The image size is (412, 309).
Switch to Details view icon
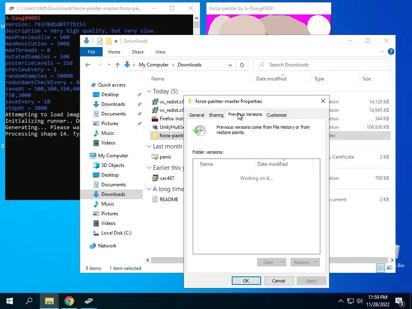[x=381, y=268]
